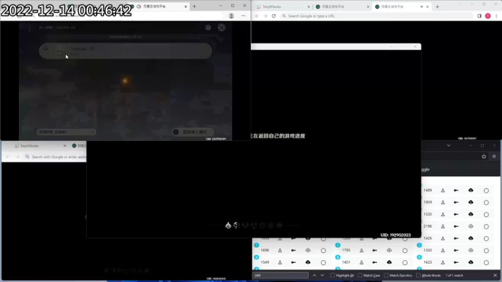Switch to the middle Chrome tab

pos(342,6)
